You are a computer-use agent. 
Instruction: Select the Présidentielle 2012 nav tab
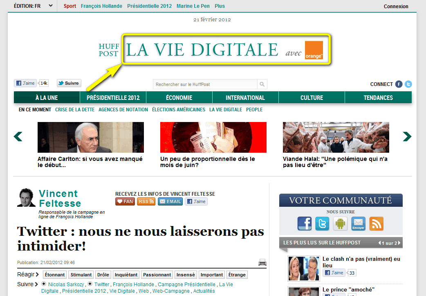(x=113, y=97)
